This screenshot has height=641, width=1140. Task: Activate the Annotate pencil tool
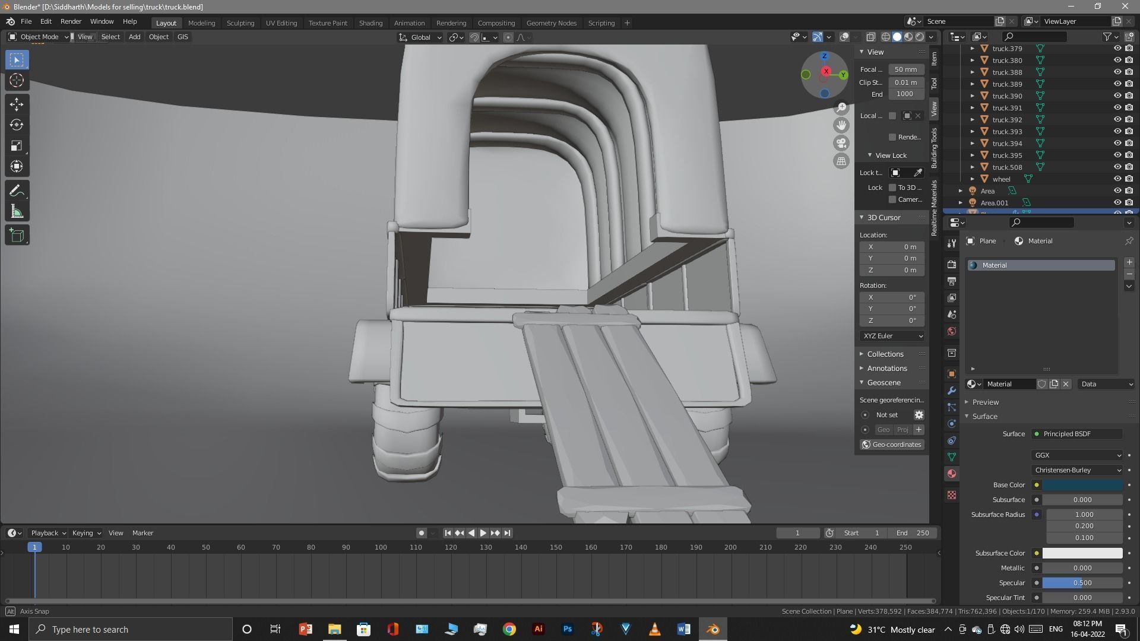tap(17, 191)
